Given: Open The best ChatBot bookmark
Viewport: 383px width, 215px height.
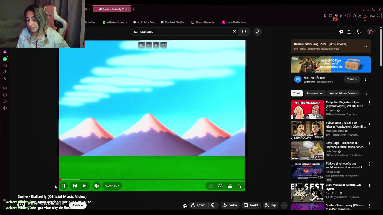Looking at the screenshot, I should point(174,22).
